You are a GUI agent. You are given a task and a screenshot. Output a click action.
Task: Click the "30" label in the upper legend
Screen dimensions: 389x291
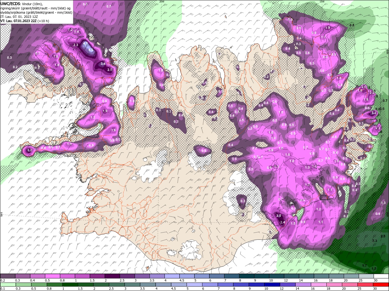(376, 280)
